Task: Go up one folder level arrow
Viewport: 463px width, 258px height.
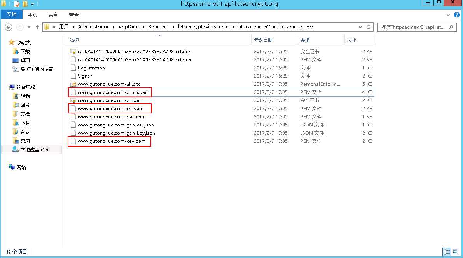Action: point(37,27)
